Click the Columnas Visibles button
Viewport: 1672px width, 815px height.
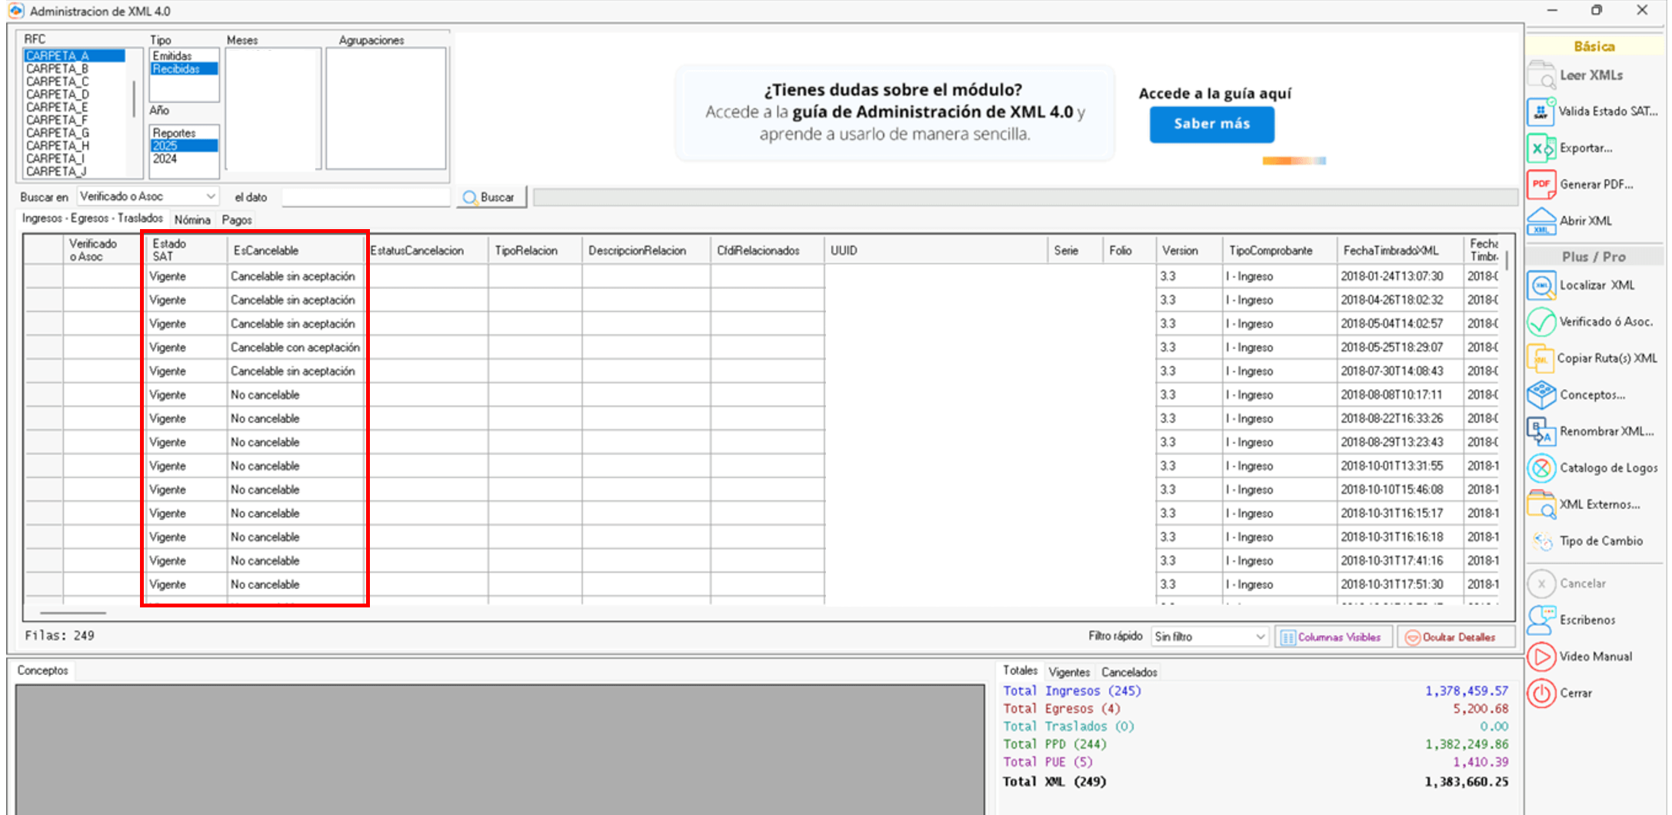click(1334, 637)
